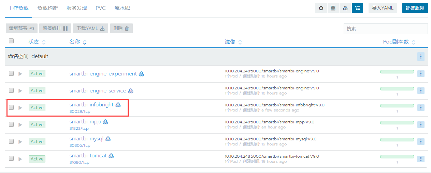Tick the select-all checkbox in the header
This screenshot has height=173, width=431.
11,41
